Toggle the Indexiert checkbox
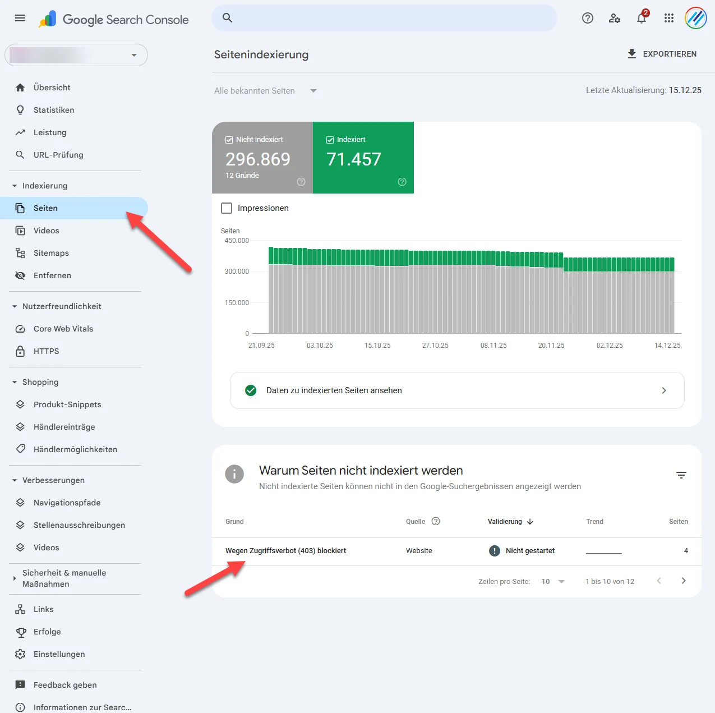Image resolution: width=715 pixels, height=713 pixels. [x=330, y=140]
